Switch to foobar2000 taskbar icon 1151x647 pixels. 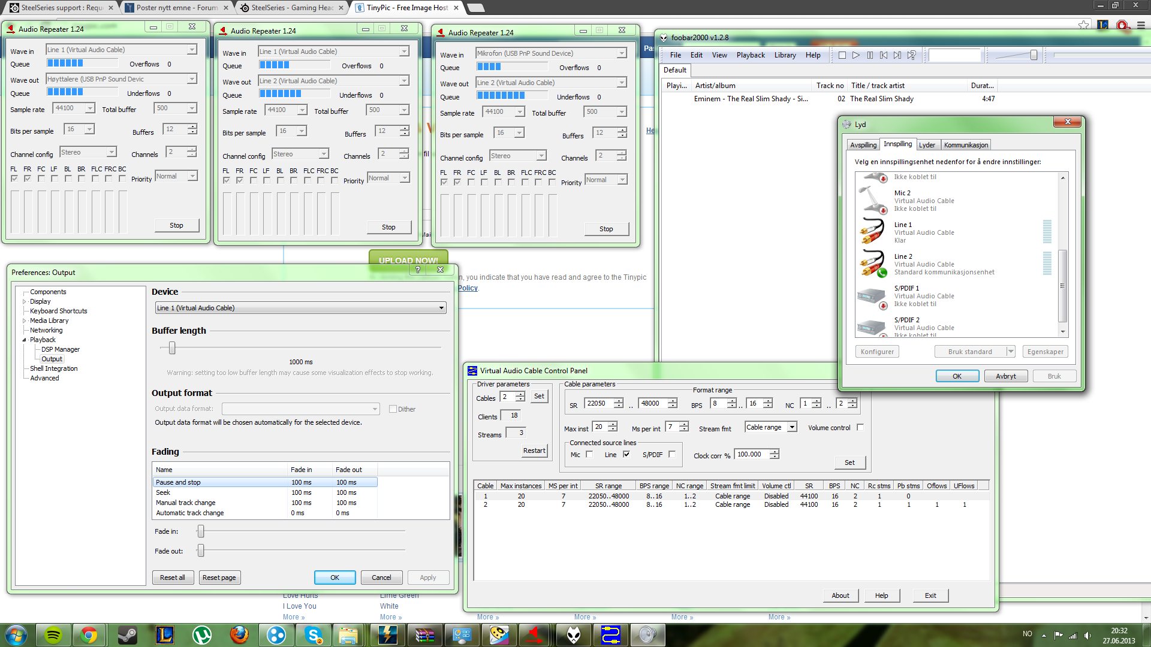coord(573,635)
